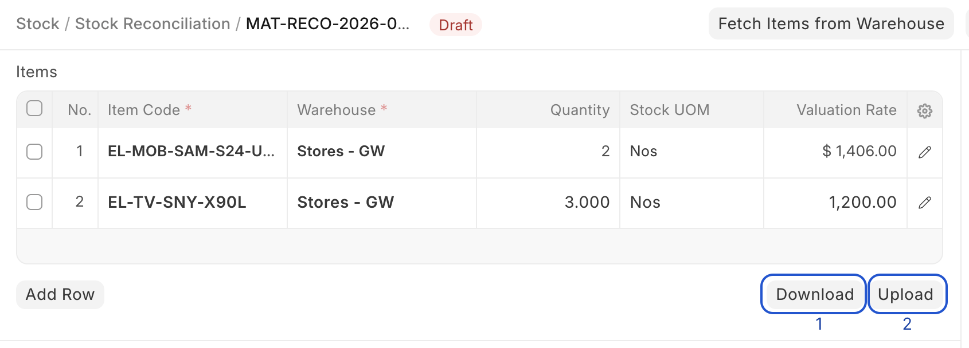Screen dimensions: 969x348
Task: Edit row 1 with pencil icon
Action: 924,152
